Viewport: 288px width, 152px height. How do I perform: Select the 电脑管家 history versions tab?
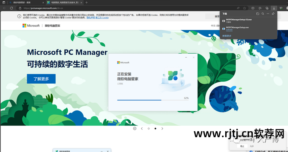[x=64, y=2]
